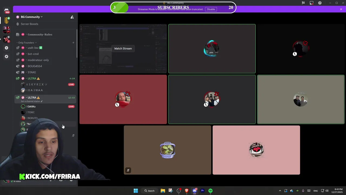Open Adobe Premiere Pro from taskbar

pos(202,191)
